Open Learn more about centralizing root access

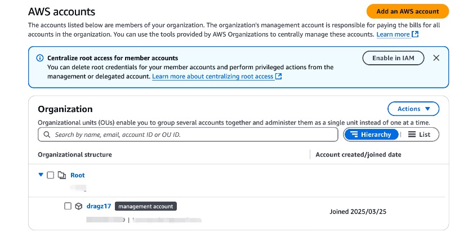[x=213, y=77]
